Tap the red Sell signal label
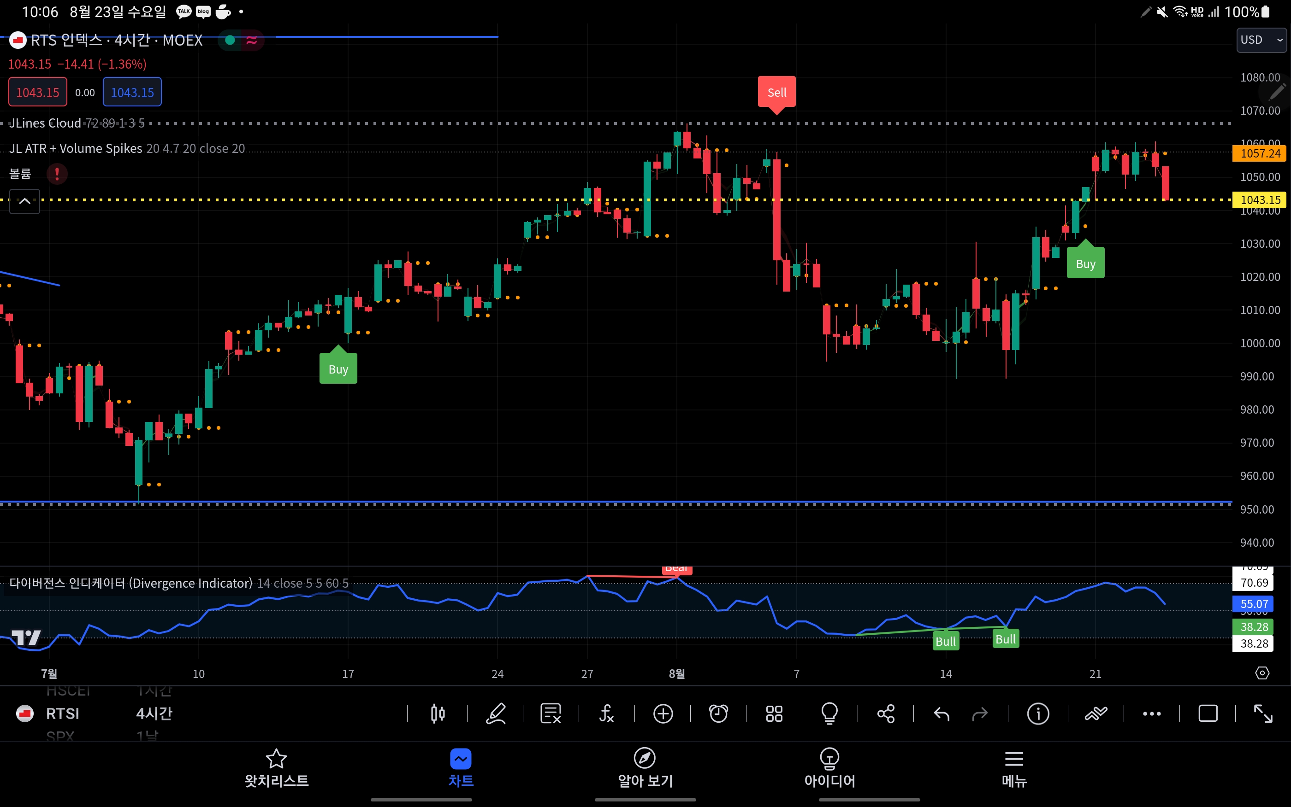 tap(776, 92)
